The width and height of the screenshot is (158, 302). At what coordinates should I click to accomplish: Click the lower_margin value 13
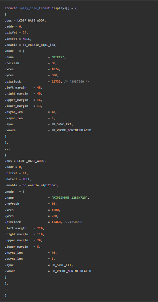(39, 106)
